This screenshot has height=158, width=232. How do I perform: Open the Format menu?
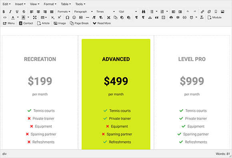(x=50, y=4)
